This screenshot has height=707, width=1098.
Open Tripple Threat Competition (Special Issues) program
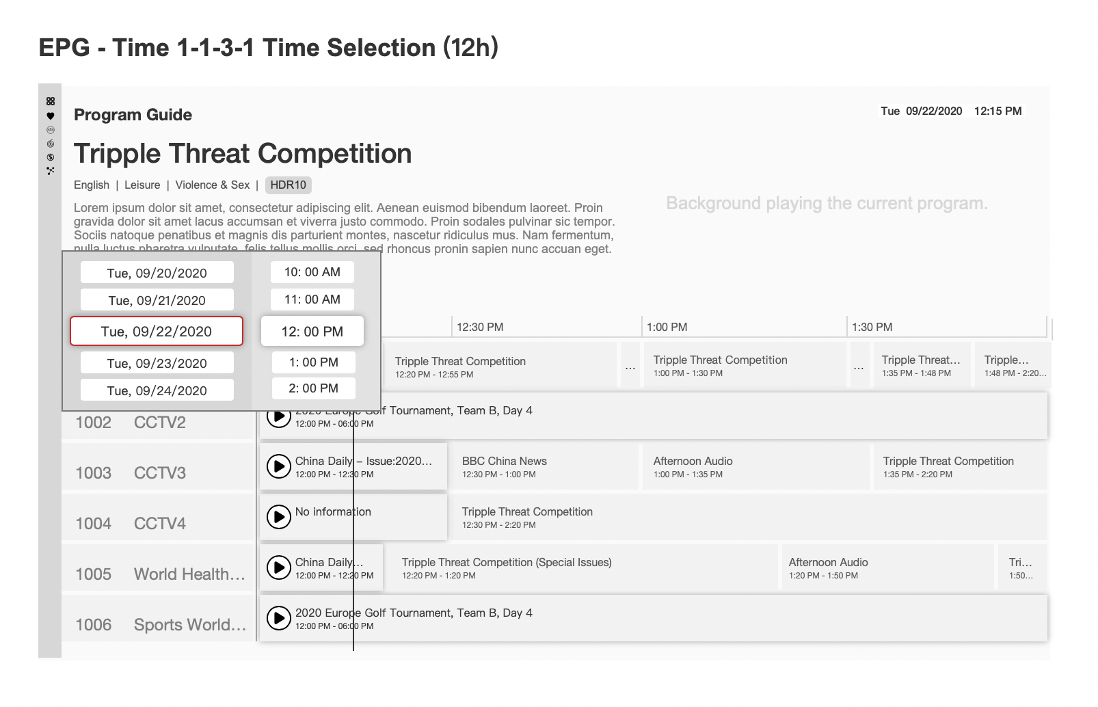click(581, 568)
